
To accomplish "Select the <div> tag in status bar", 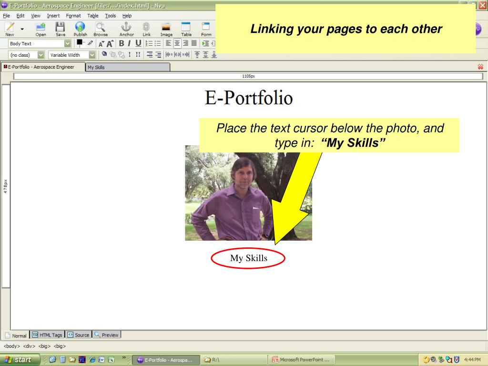I will pyautogui.click(x=29, y=346).
